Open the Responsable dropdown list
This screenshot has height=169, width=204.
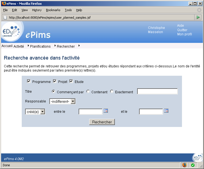tap(62, 101)
